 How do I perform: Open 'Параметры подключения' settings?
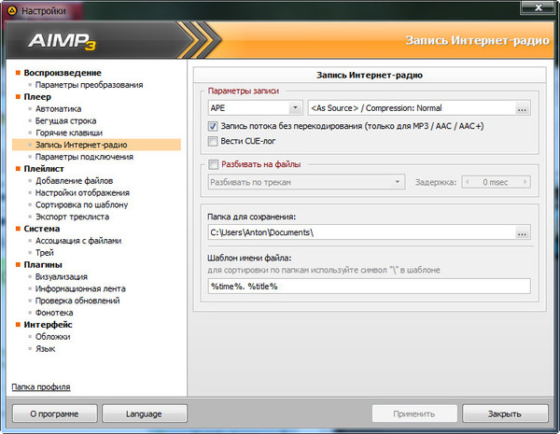click(x=84, y=157)
